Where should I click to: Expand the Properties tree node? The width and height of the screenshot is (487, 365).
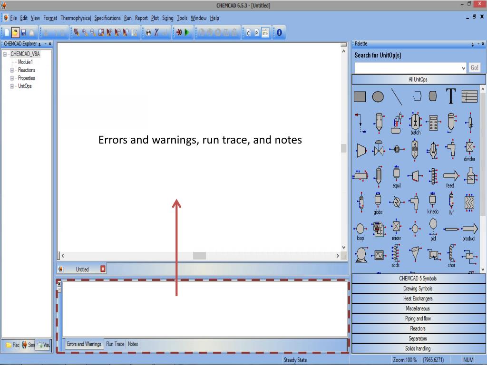coord(12,78)
